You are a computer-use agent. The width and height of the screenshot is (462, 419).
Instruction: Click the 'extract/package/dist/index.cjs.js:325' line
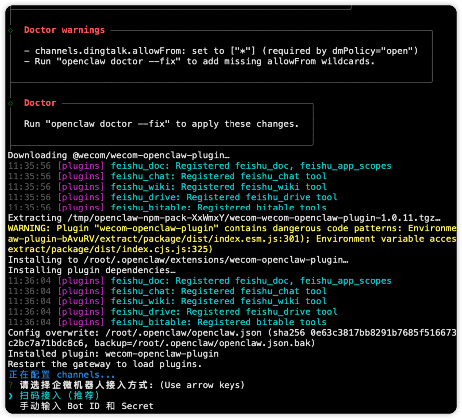[x=110, y=249]
